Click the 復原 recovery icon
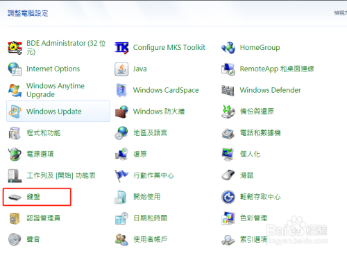 tap(121, 154)
